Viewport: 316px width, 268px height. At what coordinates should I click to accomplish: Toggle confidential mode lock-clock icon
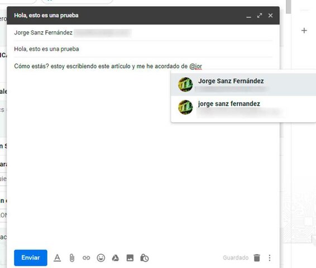point(145,258)
